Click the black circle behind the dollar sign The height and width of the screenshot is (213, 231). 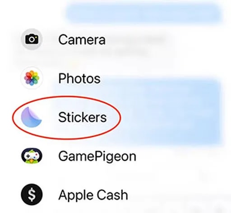[x=32, y=194]
